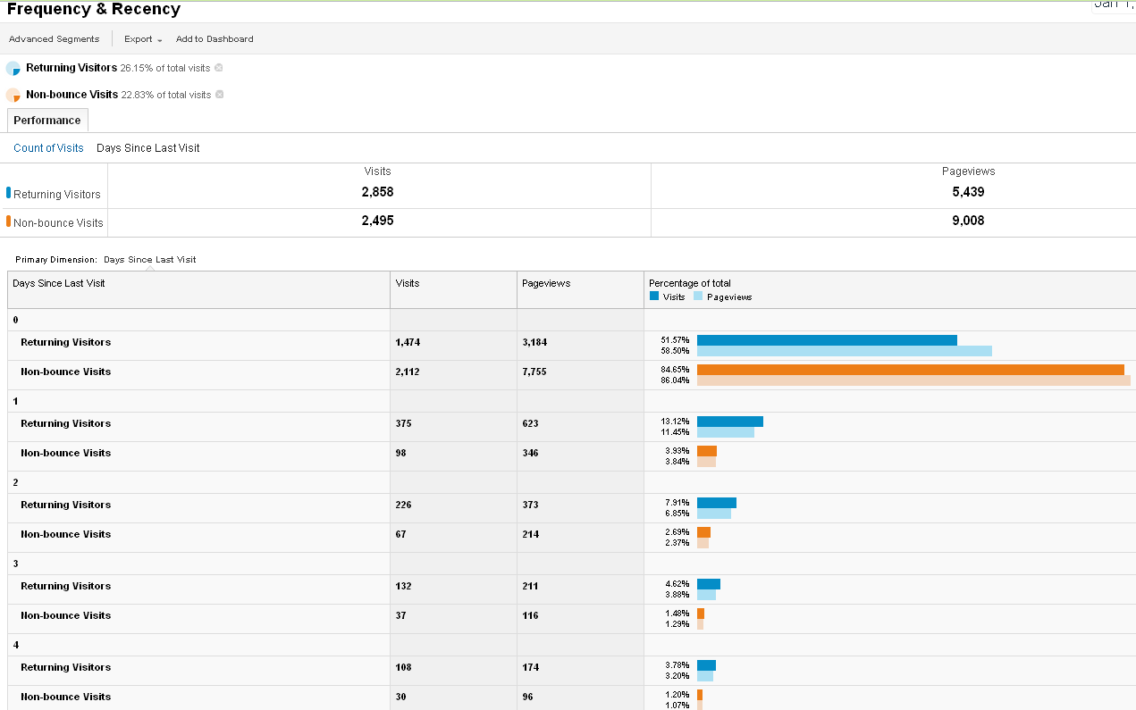The width and height of the screenshot is (1136, 710).
Task: Click Non-bounce Visits under day 2
Action: click(66, 534)
